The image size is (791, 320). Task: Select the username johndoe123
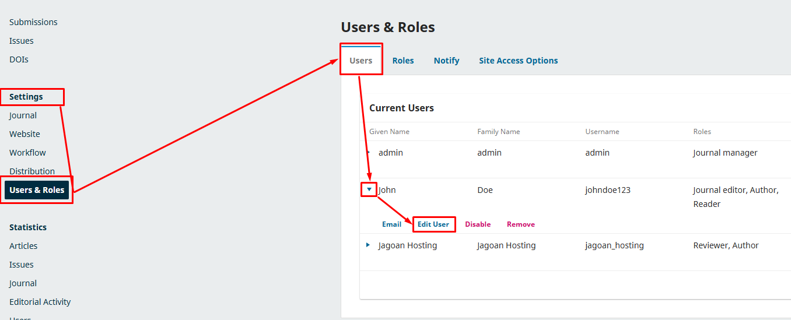[608, 190]
